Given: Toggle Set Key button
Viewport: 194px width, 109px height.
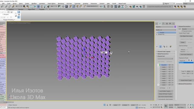Looking at the screenshot, I should [171, 107].
